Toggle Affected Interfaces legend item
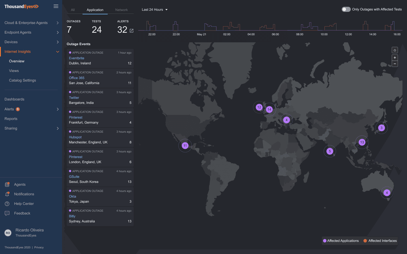 coord(380,241)
